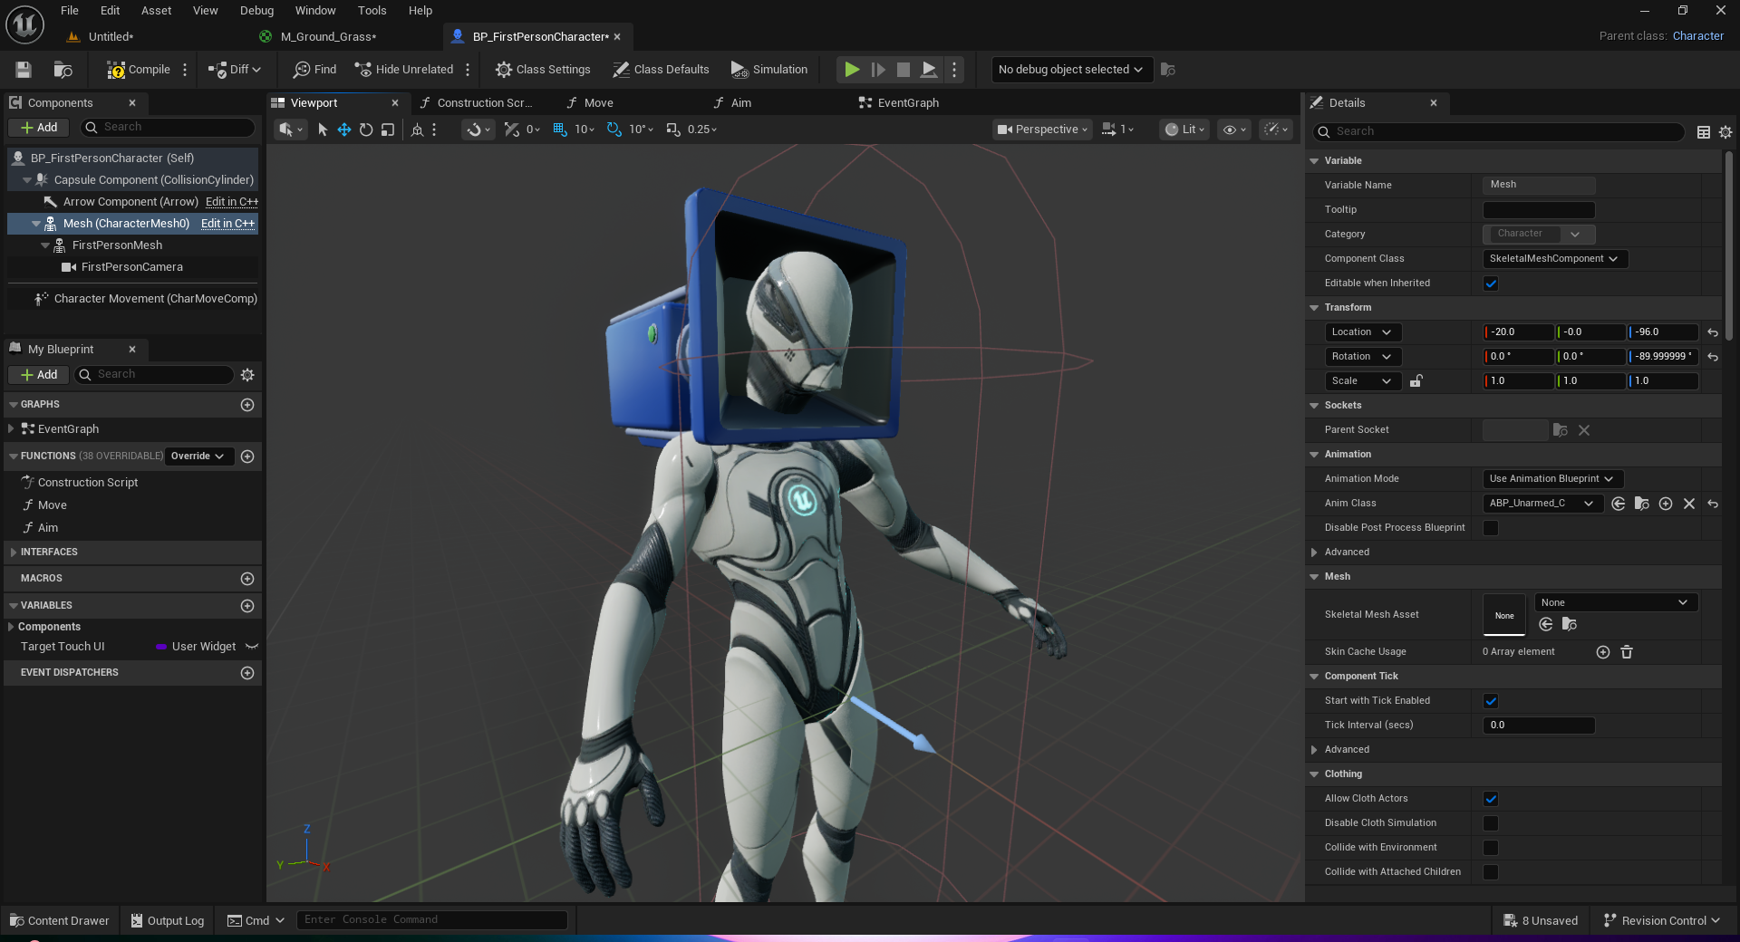The width and height of the screenshot is (1740, 942).
Task: Select the rotate gizmo tool
Action: (x=366, y=130)
